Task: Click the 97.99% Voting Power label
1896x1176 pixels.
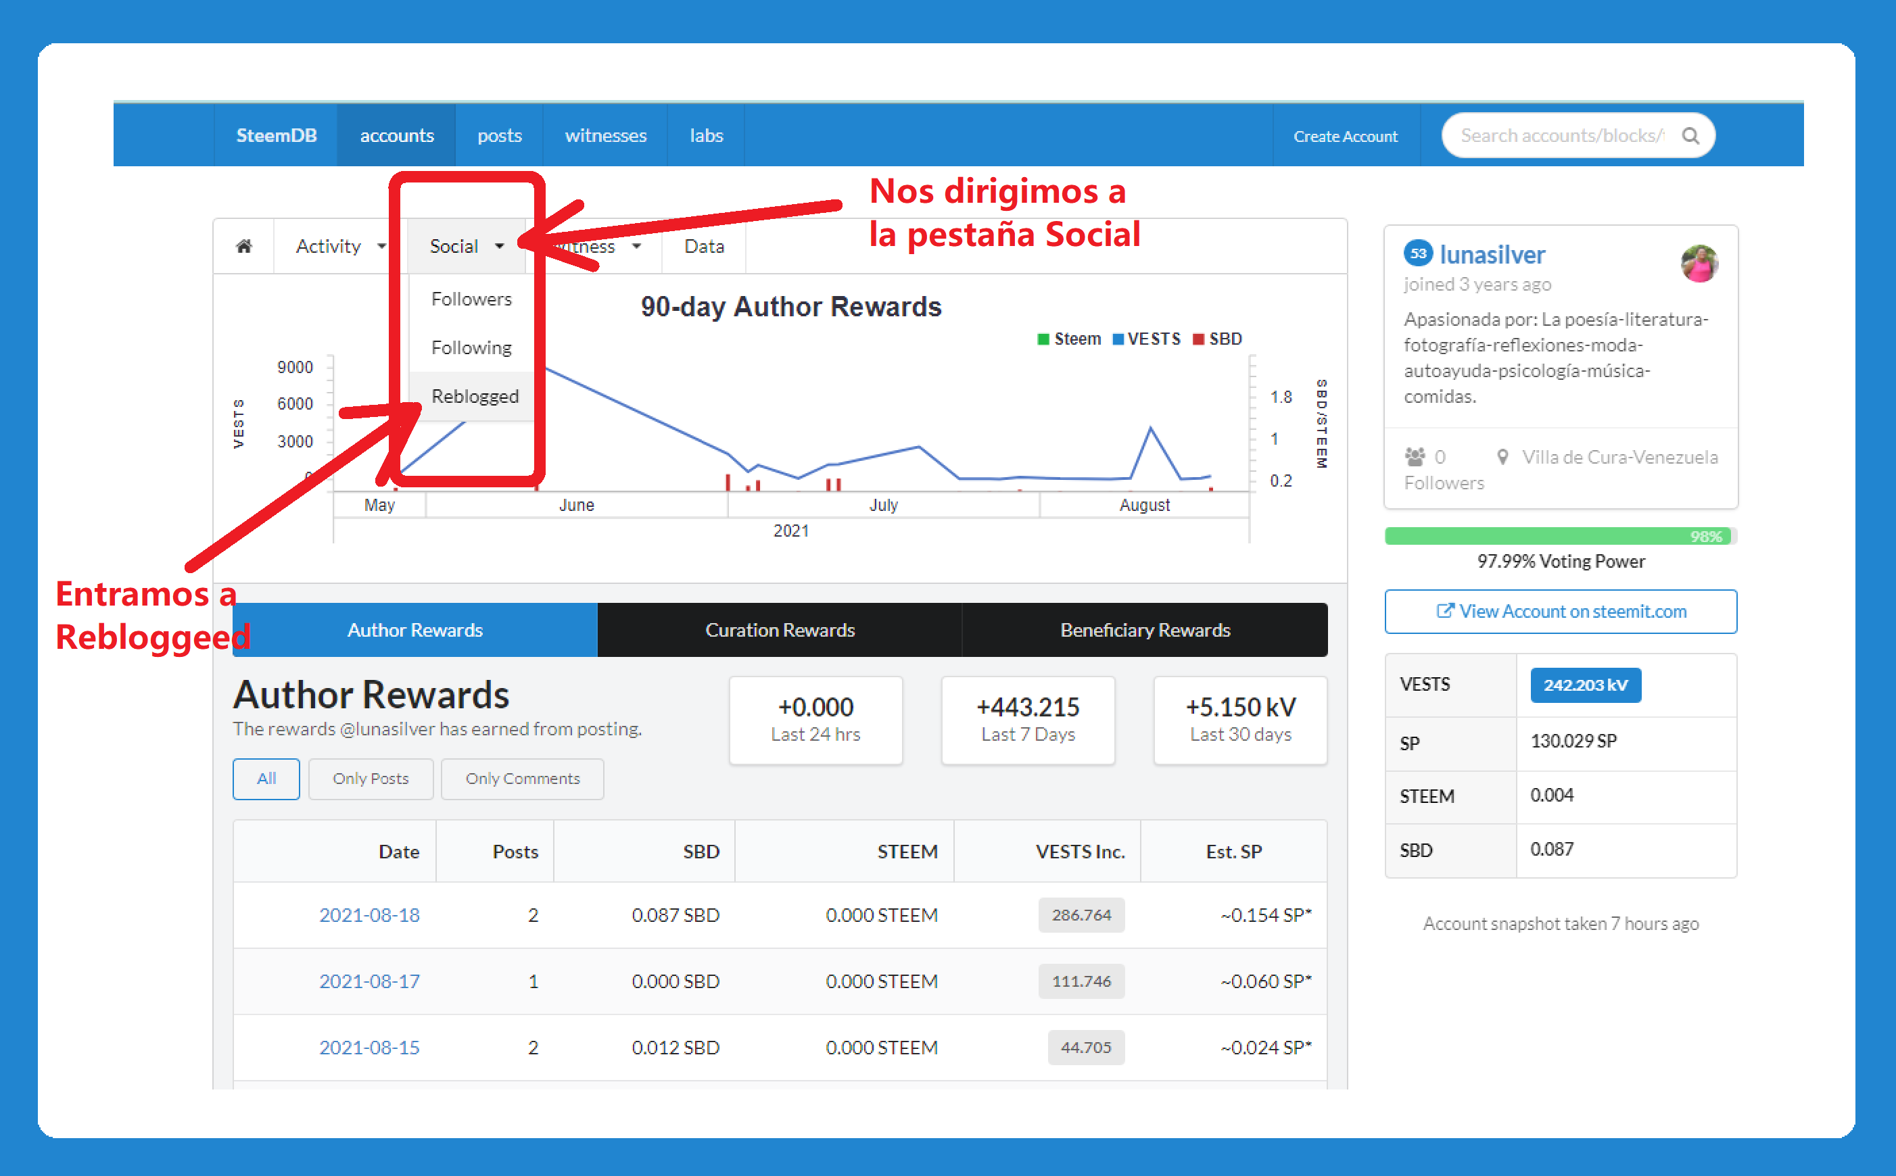Action: 1561,562
